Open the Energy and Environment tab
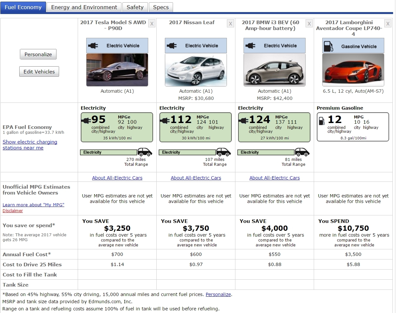The width and height of the screenshot is (397, 313). coord(84,7)
